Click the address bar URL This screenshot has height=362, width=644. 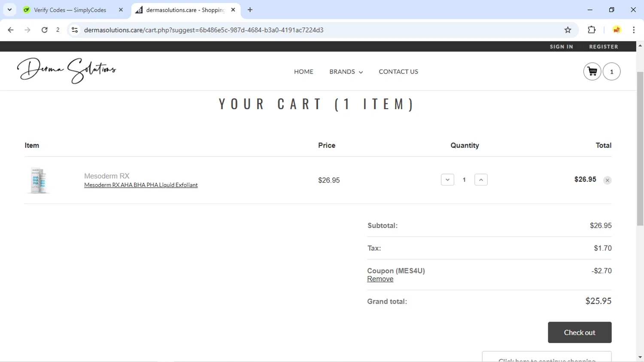204,30
